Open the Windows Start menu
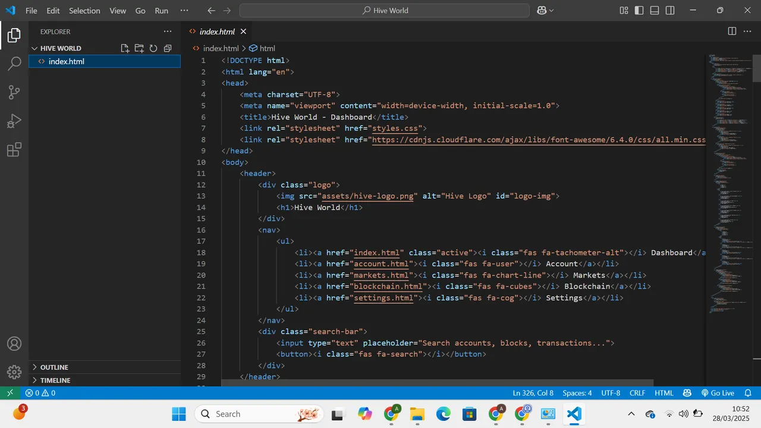Screen dimensions: 761x428 pos(178,414)
